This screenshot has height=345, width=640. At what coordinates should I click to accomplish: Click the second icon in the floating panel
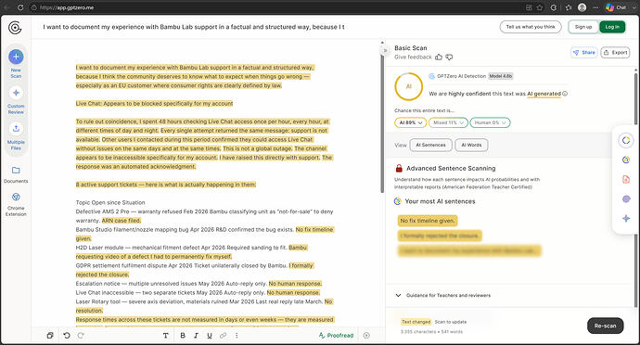coord(626,160)
